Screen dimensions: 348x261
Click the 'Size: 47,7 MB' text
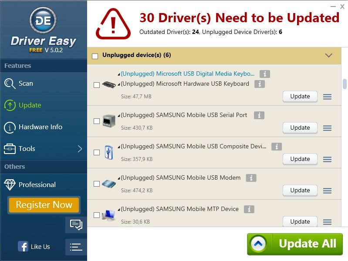pos(136,97)
